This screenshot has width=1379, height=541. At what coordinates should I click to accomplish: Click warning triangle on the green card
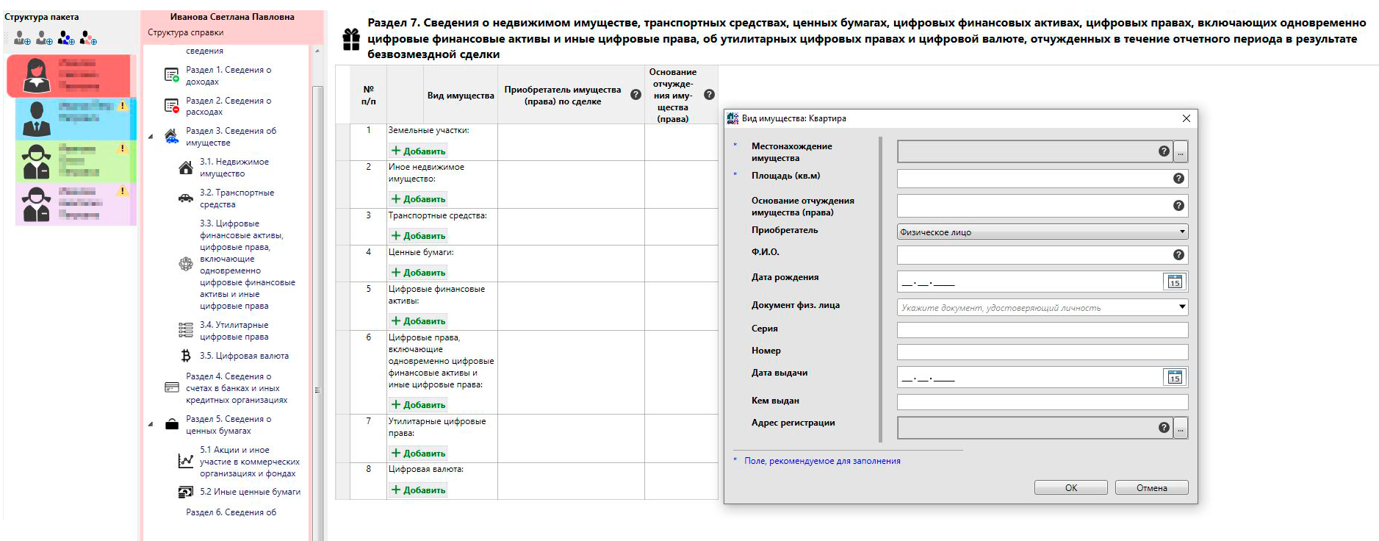click(x=123, y=148)
